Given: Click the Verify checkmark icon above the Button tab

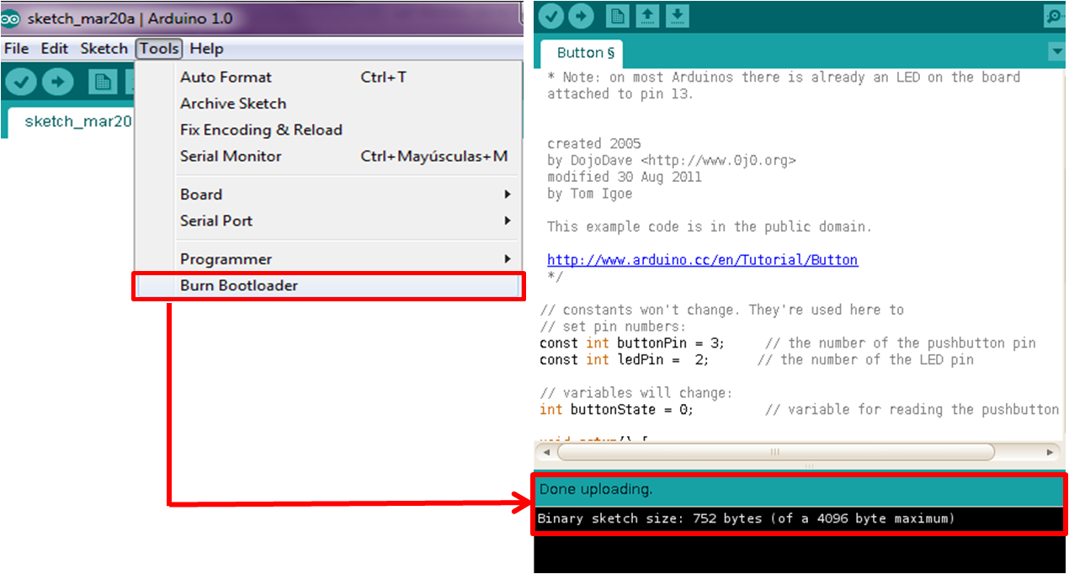Looking at the screenshot, I should click(551, 15).
